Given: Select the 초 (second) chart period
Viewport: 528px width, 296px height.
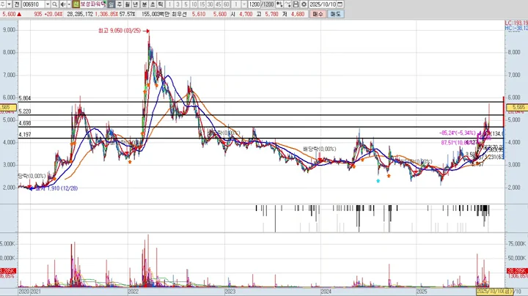Looking at the screenshot, I should [x=153, y=4].
